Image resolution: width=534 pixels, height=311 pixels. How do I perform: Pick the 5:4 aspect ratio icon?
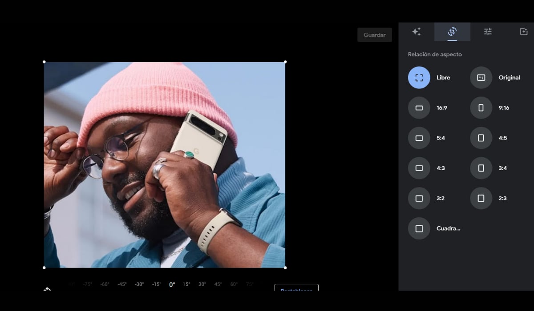coord(419,138)
